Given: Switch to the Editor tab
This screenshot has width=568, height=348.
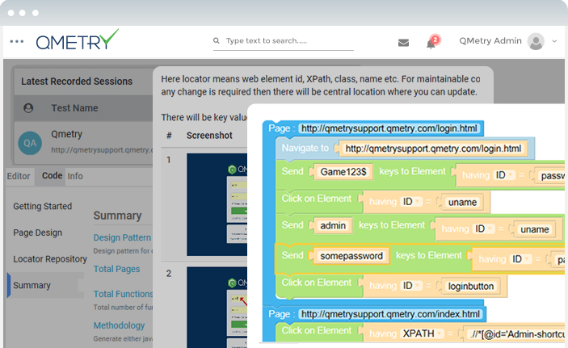Looking at the screenshot, I should 19,176.
